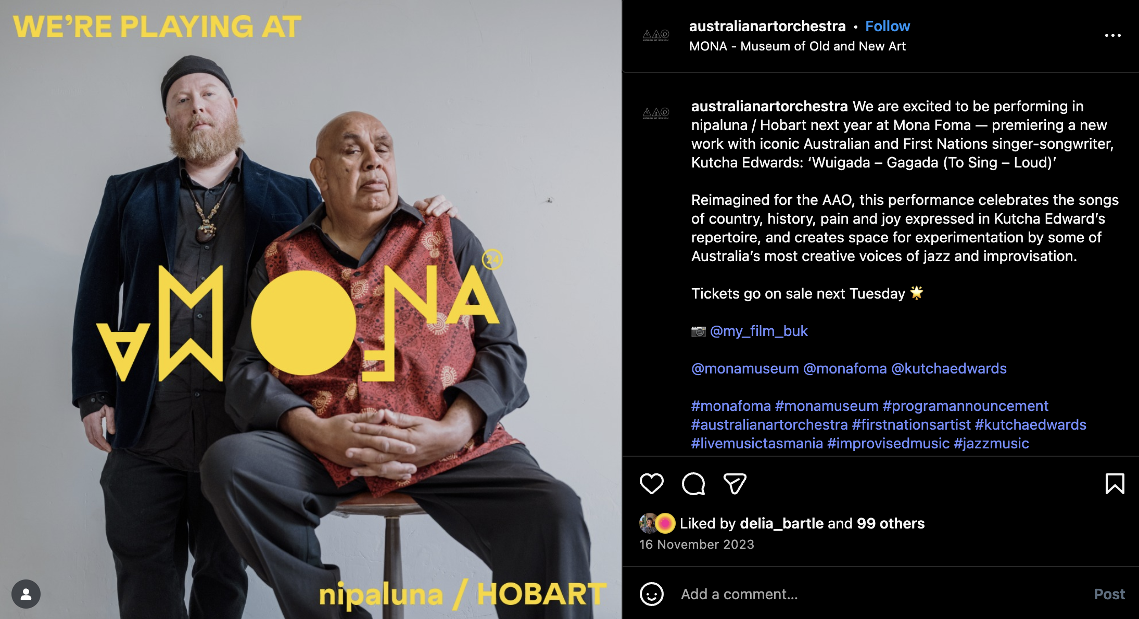Share post using paper plane icon
1139x619 pixels.
735,484
